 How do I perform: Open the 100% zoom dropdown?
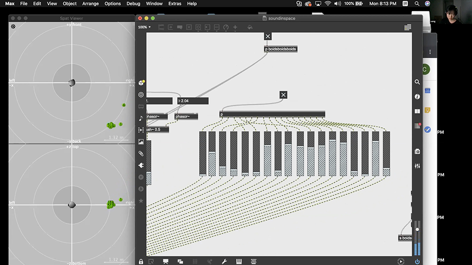(x=144, y=27)
